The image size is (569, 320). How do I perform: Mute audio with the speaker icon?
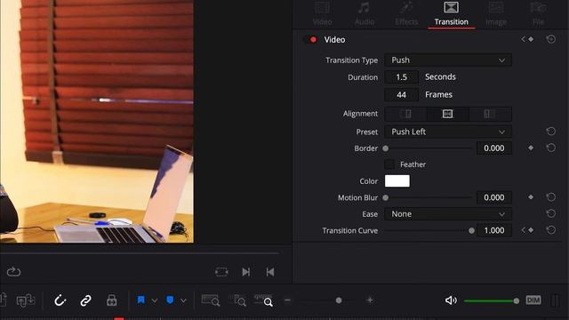(451, 300)
